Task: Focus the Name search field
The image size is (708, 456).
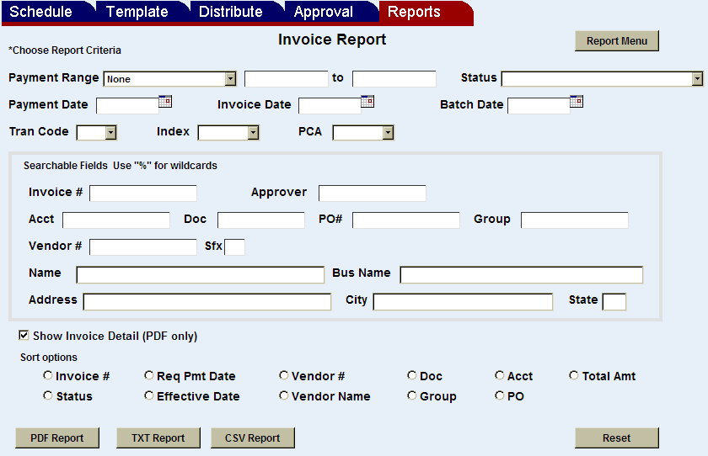Action: (x=201, y=275)
